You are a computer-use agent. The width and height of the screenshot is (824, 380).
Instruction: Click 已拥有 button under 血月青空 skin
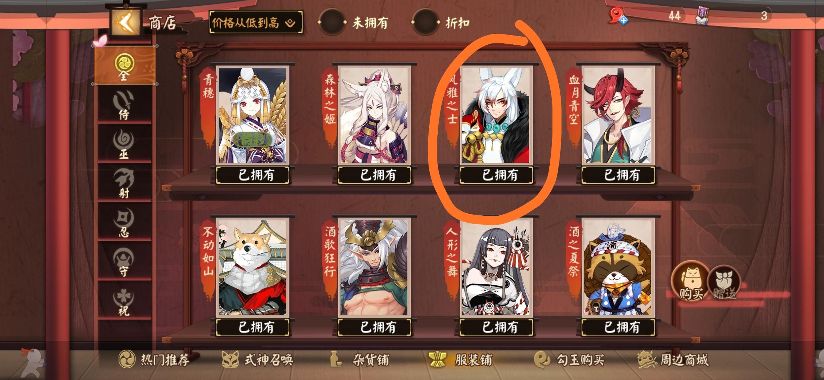pos(618,175)
